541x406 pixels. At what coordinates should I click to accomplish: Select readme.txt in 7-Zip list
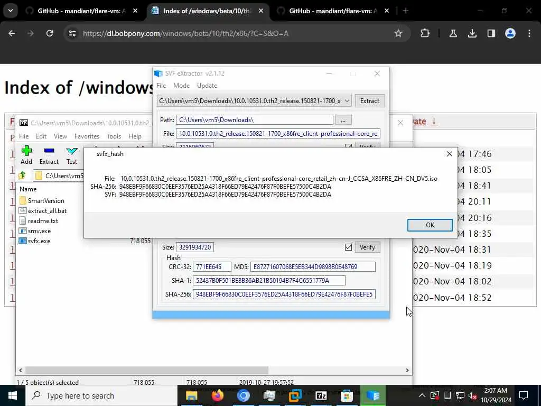point(39,221)
